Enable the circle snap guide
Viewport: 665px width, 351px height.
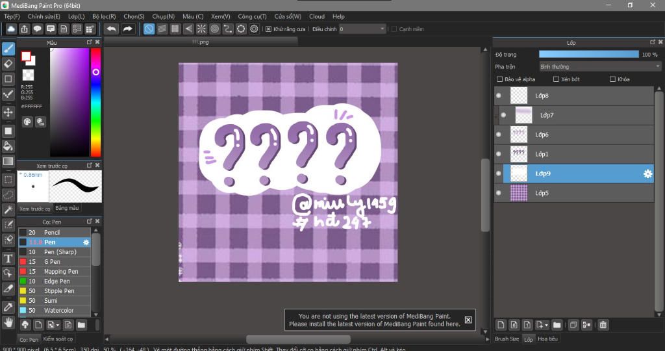214,29
